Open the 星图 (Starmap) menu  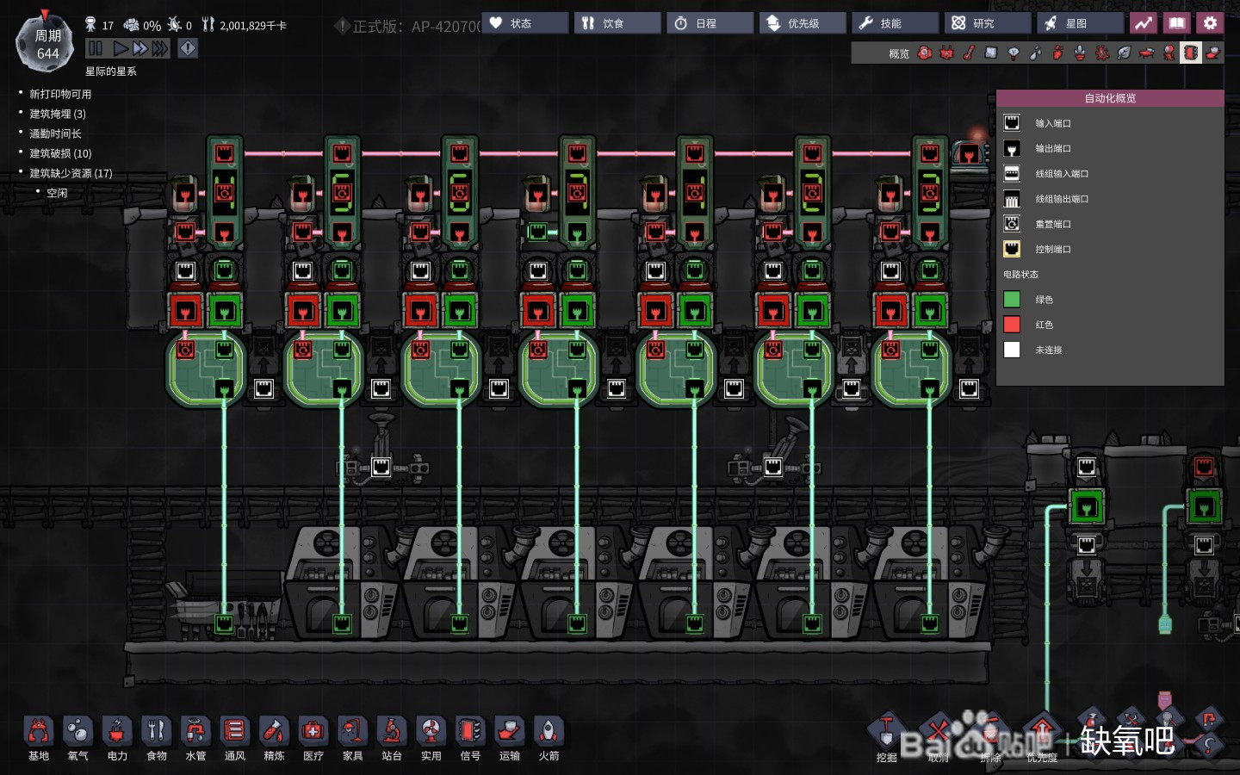(x=1081, y=23)
